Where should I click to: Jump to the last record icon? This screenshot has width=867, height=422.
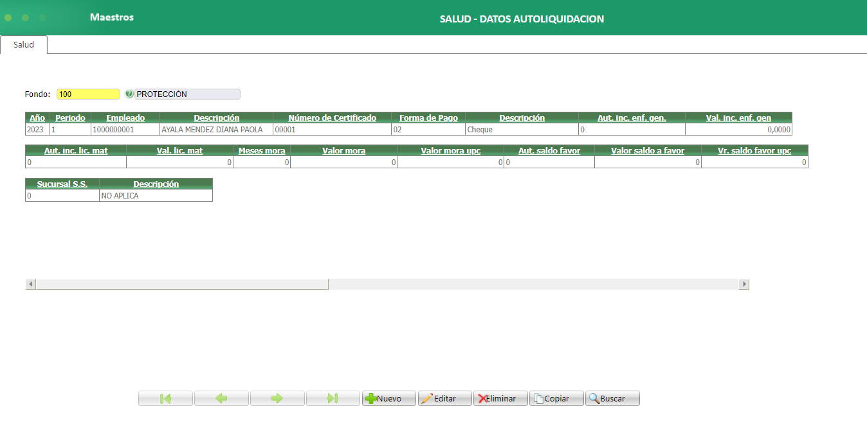(333, 399)
